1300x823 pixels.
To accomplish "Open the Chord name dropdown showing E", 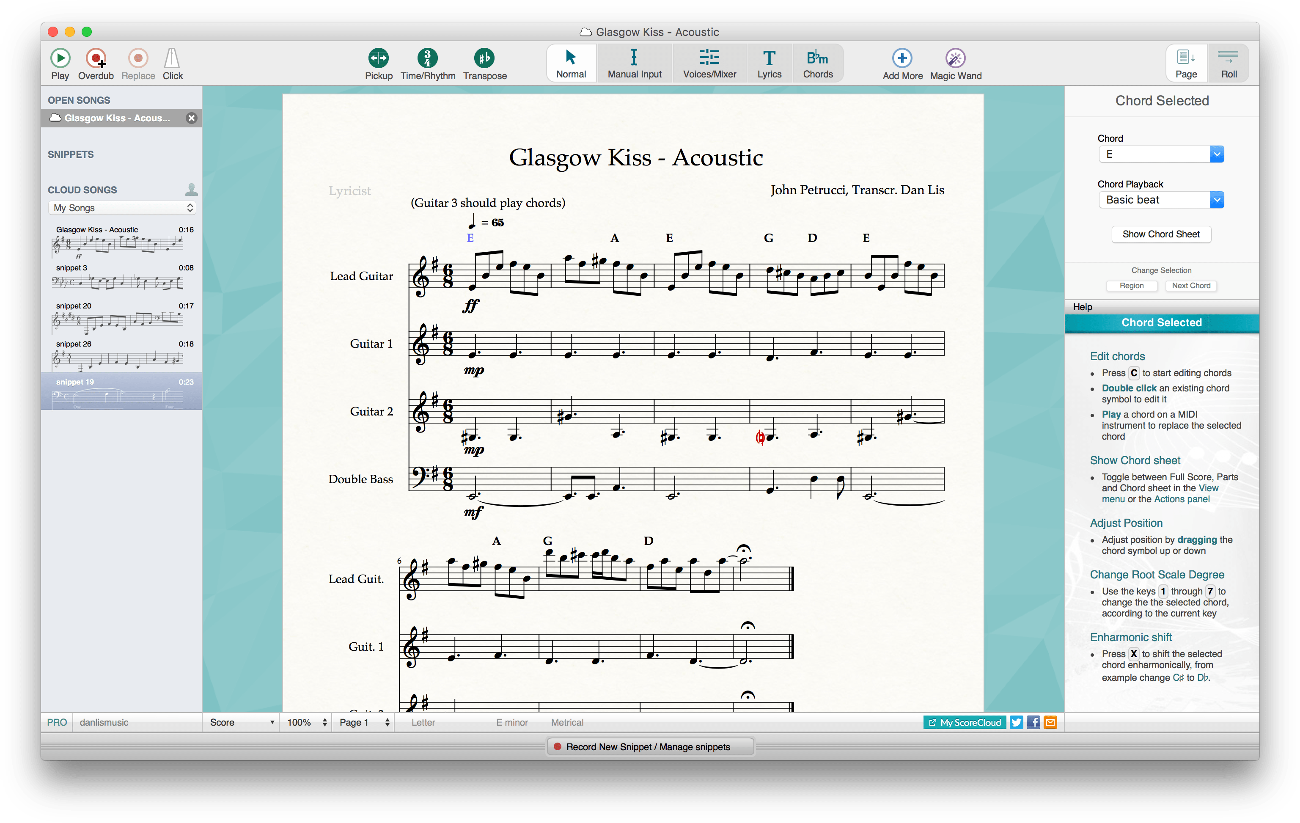I will click(1161, 154).
